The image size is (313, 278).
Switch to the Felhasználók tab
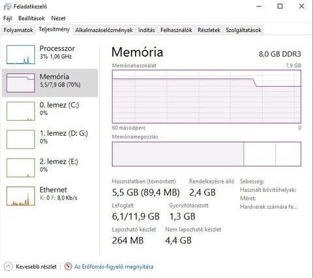pyautogui.click(x=176, y=30)
